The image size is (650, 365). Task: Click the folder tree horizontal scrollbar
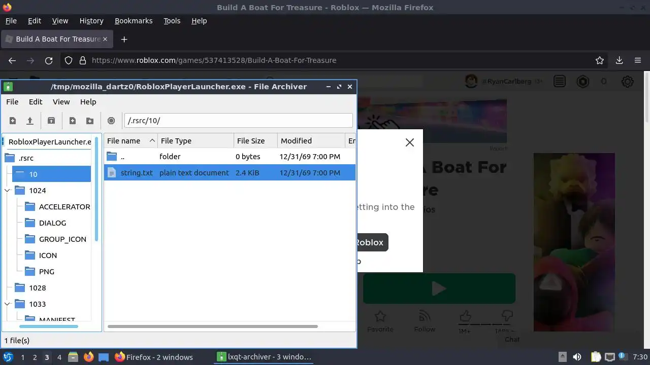[49, 326]
